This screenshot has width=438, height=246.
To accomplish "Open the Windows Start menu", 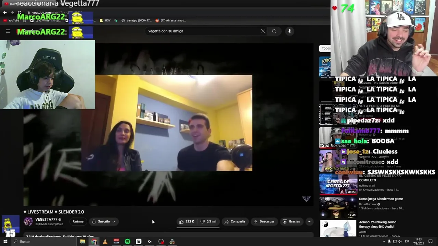I will coord(5,242).
